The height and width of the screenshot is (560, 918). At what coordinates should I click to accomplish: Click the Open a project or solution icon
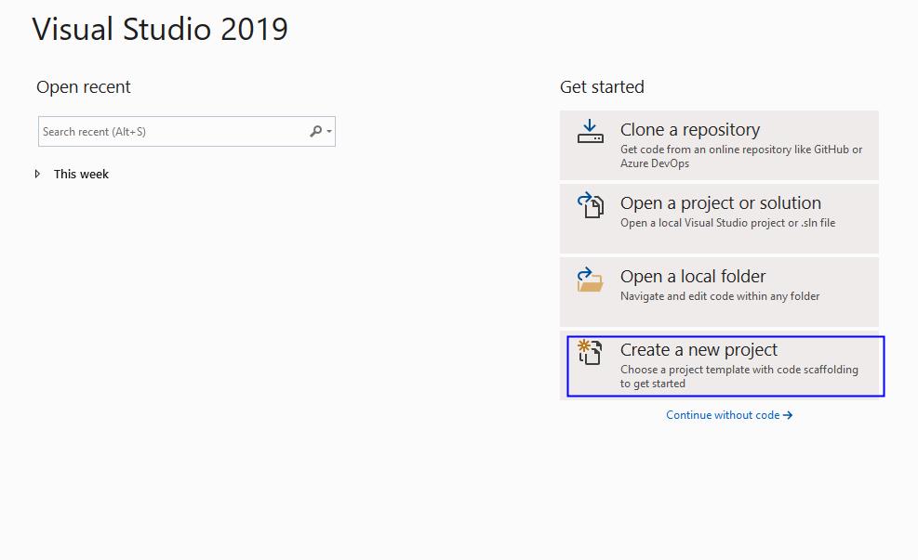[x=590, y=204]
